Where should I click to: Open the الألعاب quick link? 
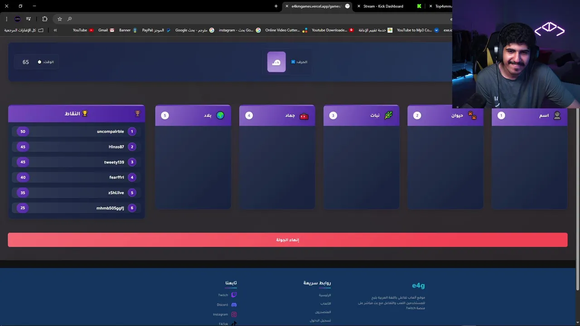tap(326, 303)
